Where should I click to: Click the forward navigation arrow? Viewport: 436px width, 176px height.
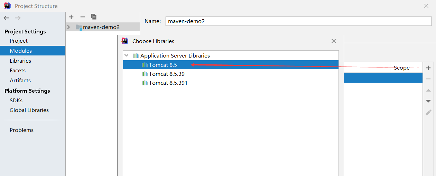(18, 18)
